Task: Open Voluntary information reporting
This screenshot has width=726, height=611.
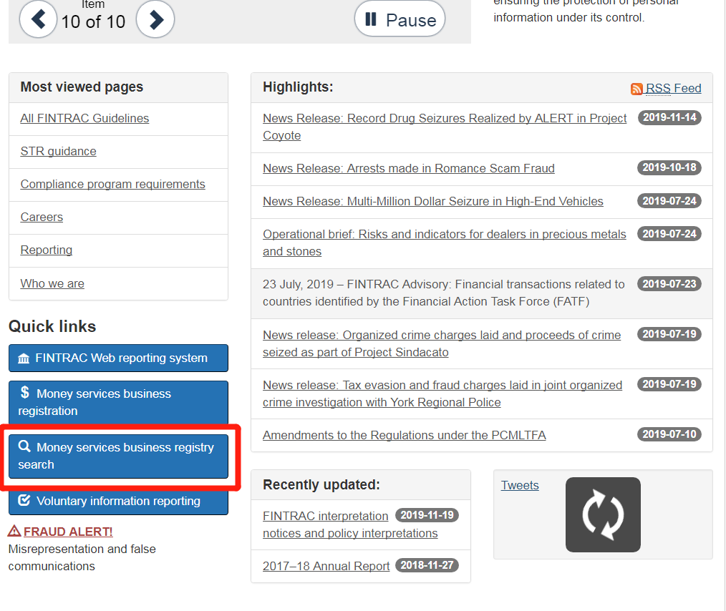Action: pos(119,501)
